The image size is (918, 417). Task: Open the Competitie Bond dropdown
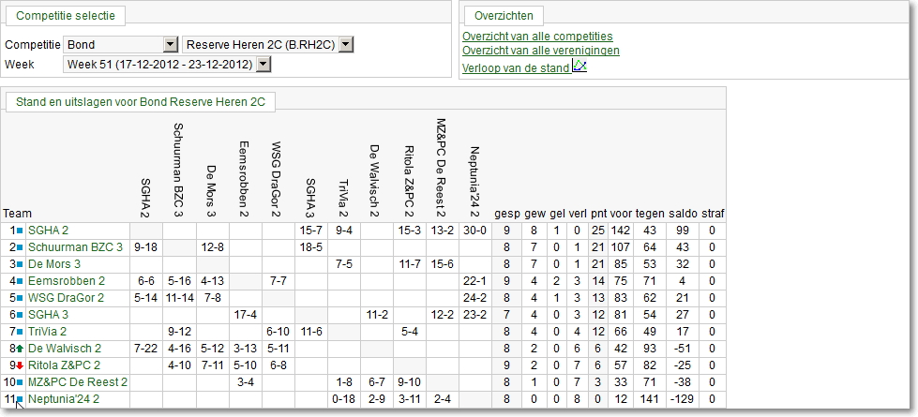coord(171,44)
